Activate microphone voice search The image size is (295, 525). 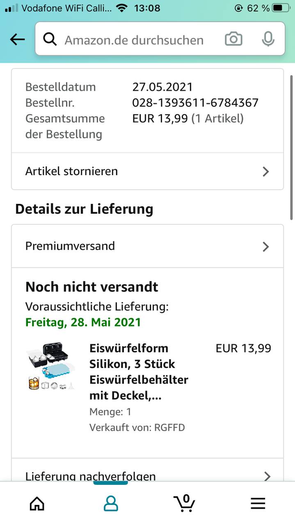pyautogui.click(x=268, y=39)
